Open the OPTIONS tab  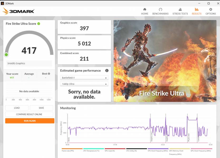pyautogui.click(x=211, y=12)
